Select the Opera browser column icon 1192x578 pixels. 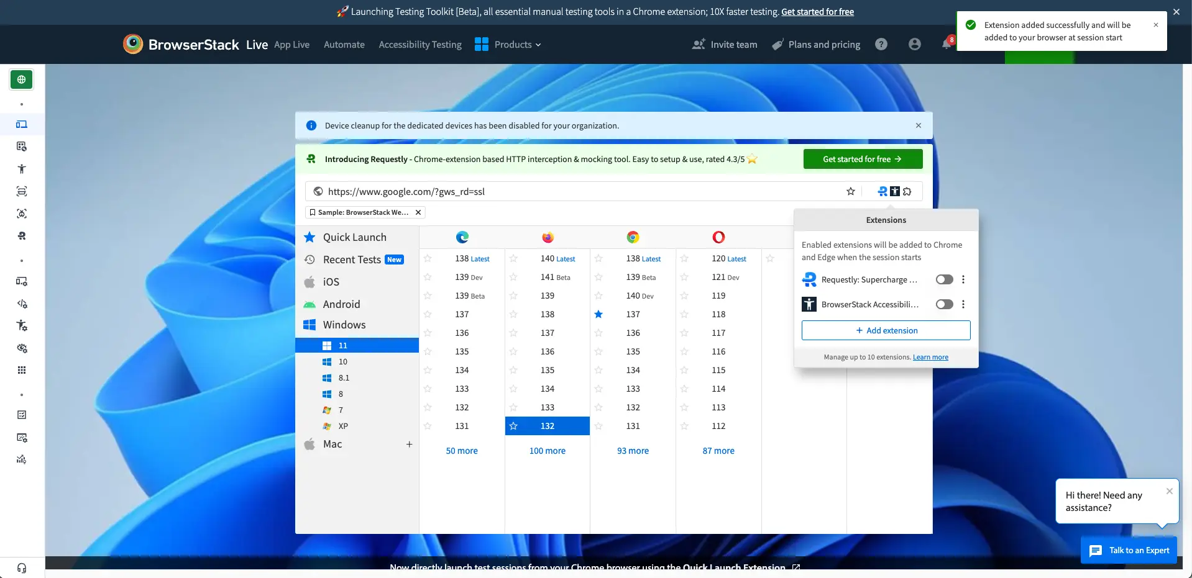point(718,237)
